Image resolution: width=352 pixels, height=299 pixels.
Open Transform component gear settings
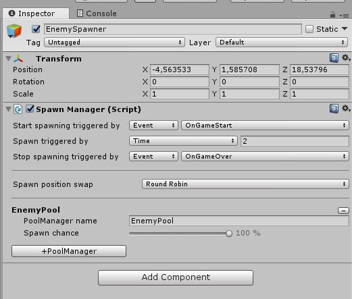(x=346, y=58)
